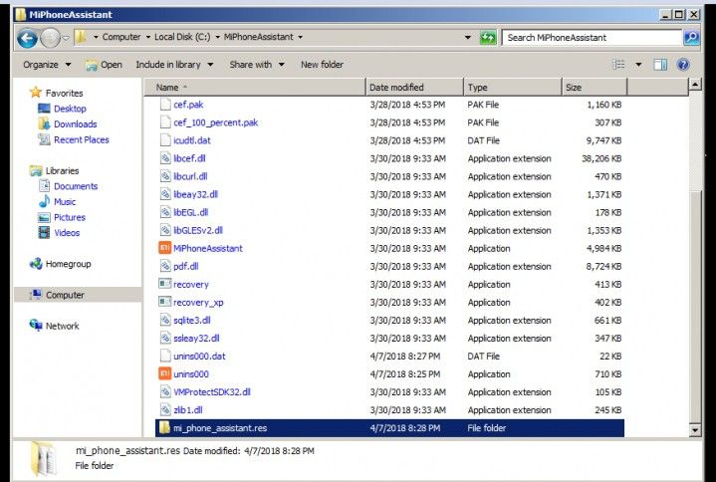Click the green refresh button

click(488, 38)
